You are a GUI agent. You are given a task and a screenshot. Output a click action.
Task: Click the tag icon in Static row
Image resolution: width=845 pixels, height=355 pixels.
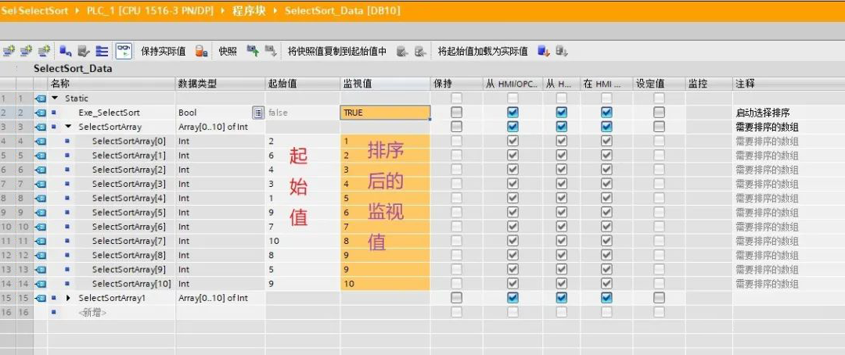pos(41,99)
